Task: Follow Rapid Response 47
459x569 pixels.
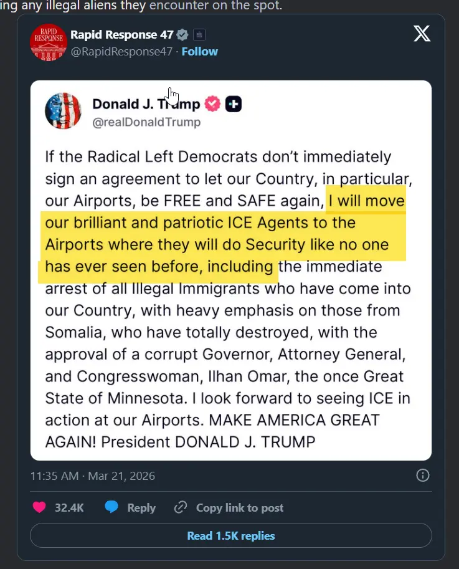Action: point(199,52)
